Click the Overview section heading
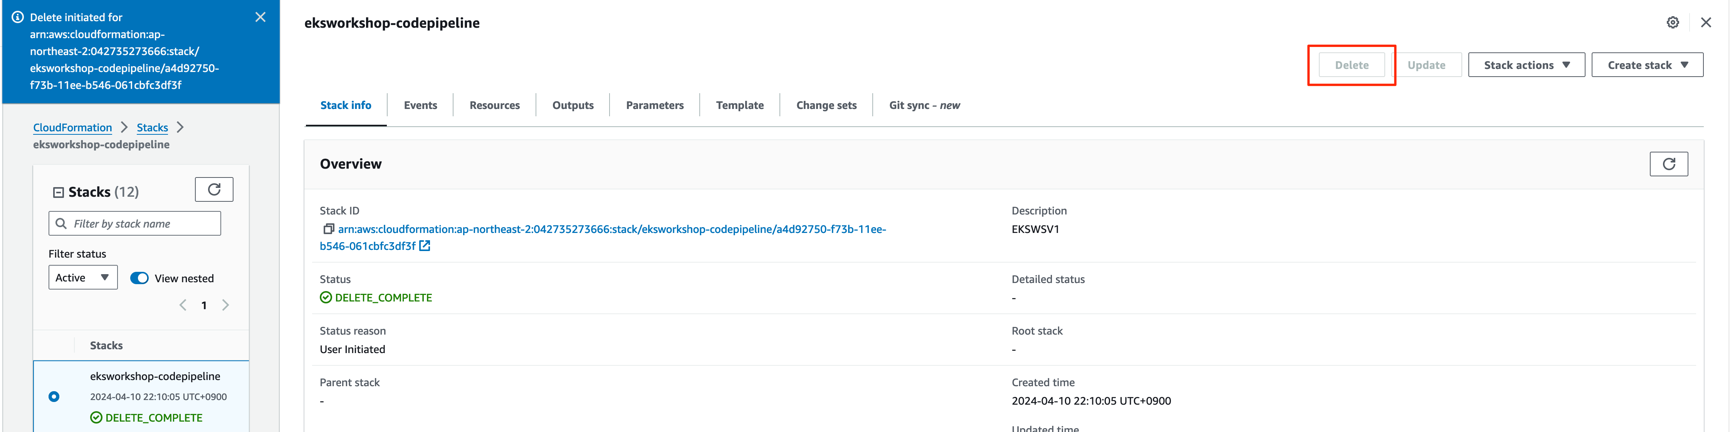1730x432 pixels. 351,164
